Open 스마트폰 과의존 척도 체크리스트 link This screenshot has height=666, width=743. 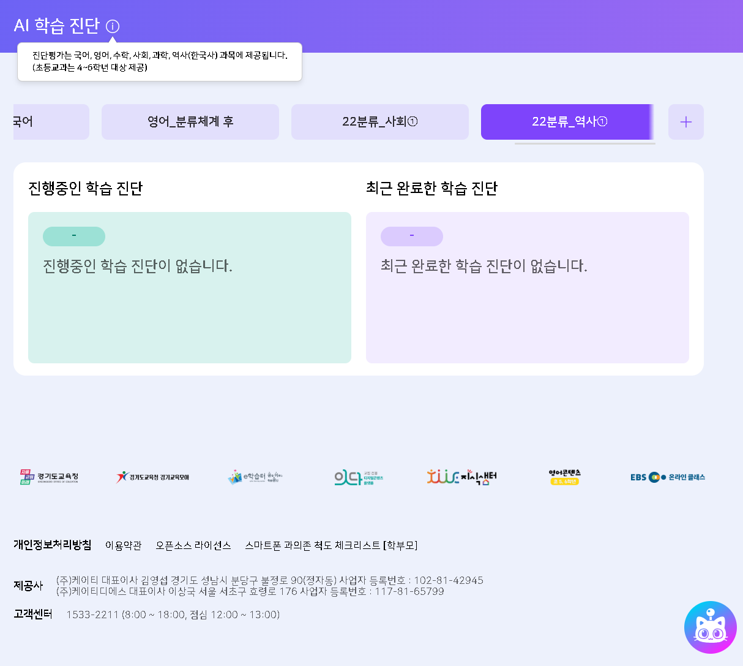click(x=331, y=545)
